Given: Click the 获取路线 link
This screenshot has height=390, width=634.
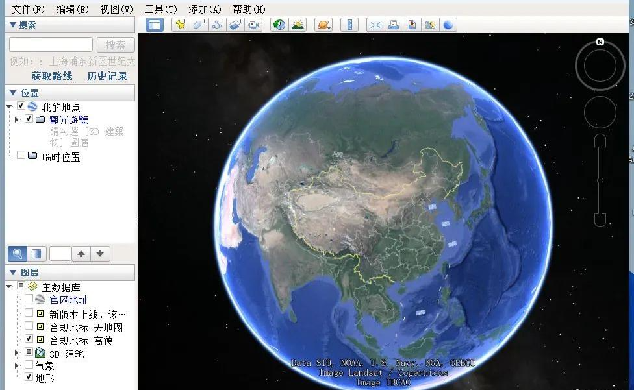Looking at the screenshot, I should point(52,76).
